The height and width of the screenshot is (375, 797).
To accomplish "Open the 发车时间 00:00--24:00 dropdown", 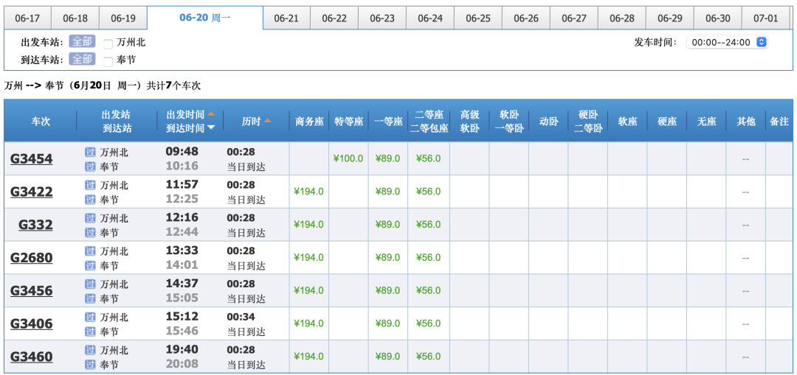I will [x=727, y=43].
